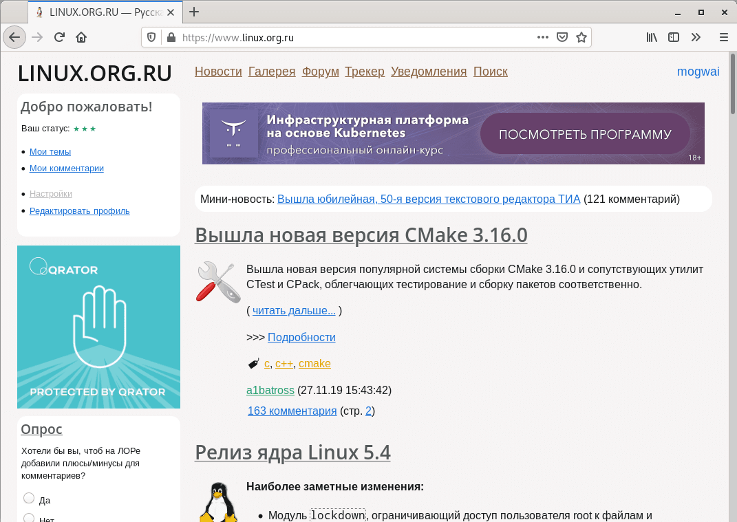The image size is (737, 522).
Task: Select the 'Да' poll option
Action: [28, 497]
